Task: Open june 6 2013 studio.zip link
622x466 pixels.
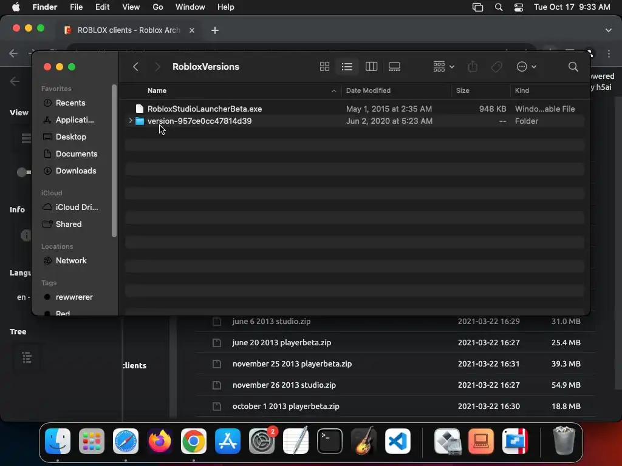Action: [272, 322]
